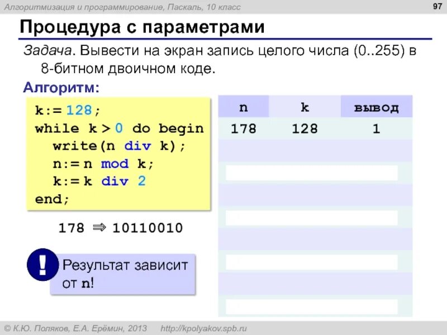The height and width of the screenshot is (335, 447).
Task: Click the code line 'k:=128;'
Action: (68, 110)
